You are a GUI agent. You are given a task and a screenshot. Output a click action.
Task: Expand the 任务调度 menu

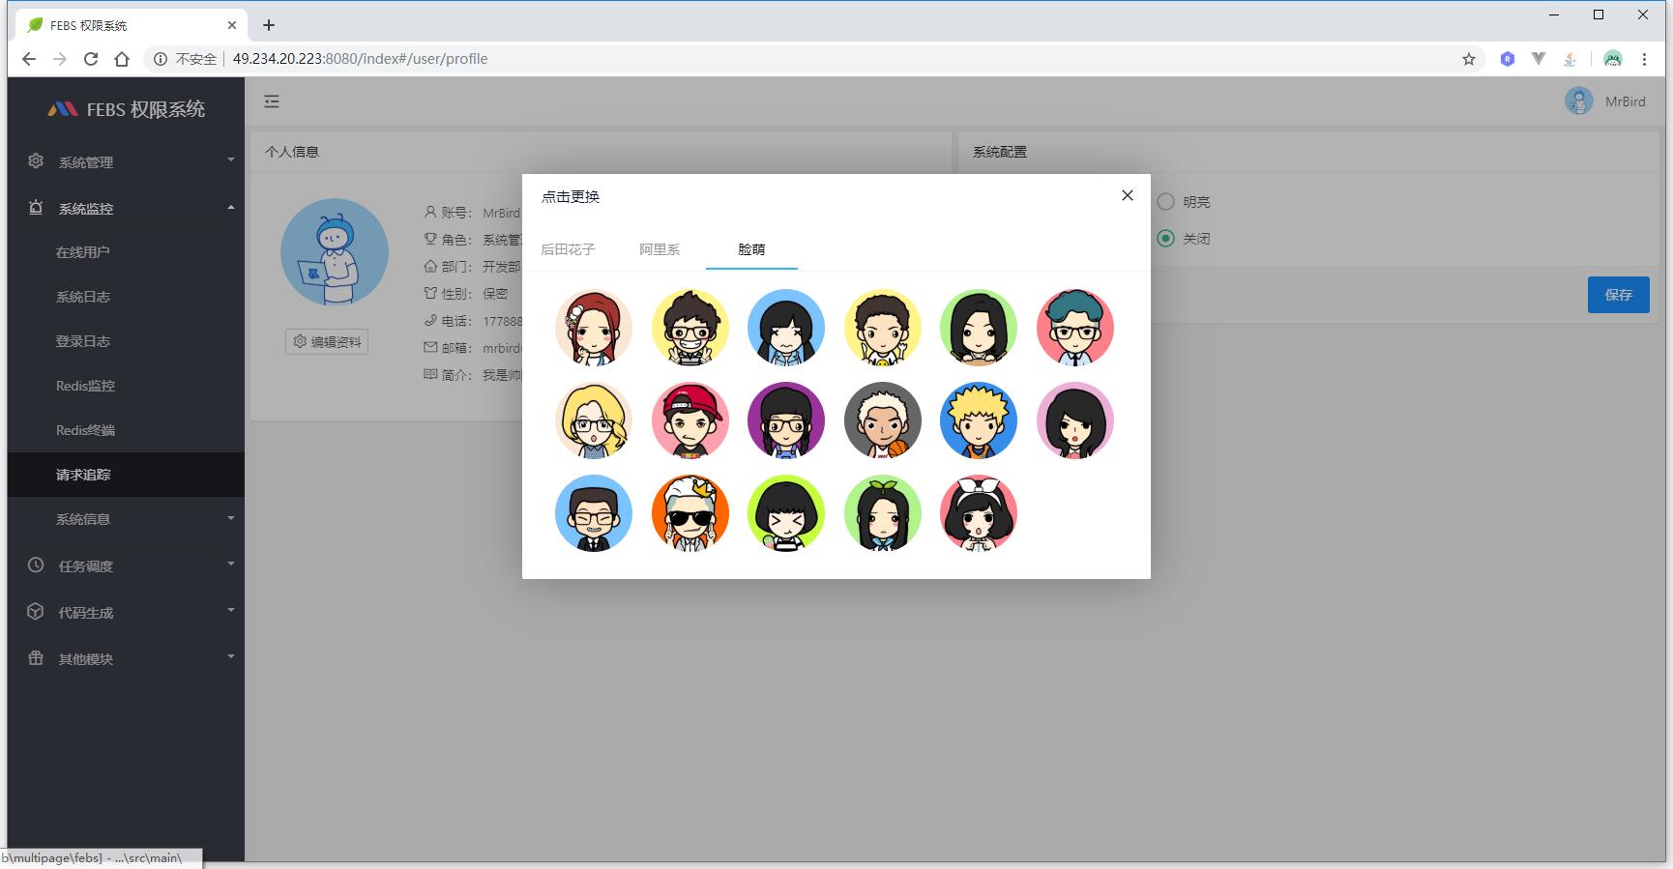click(127, 565)
